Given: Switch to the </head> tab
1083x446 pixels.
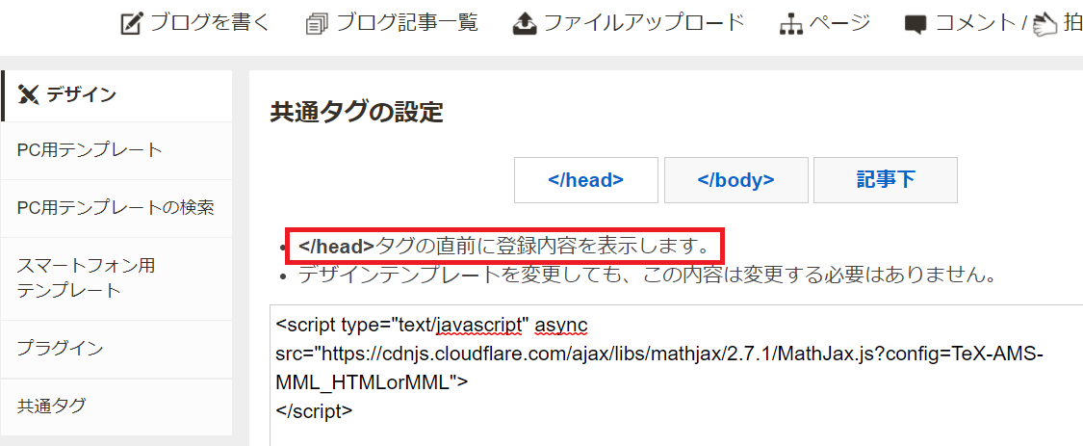Looking at the screenshot, I should [x=585, y=180].
